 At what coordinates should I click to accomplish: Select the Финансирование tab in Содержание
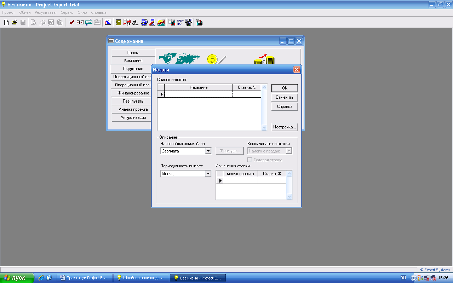131,93
